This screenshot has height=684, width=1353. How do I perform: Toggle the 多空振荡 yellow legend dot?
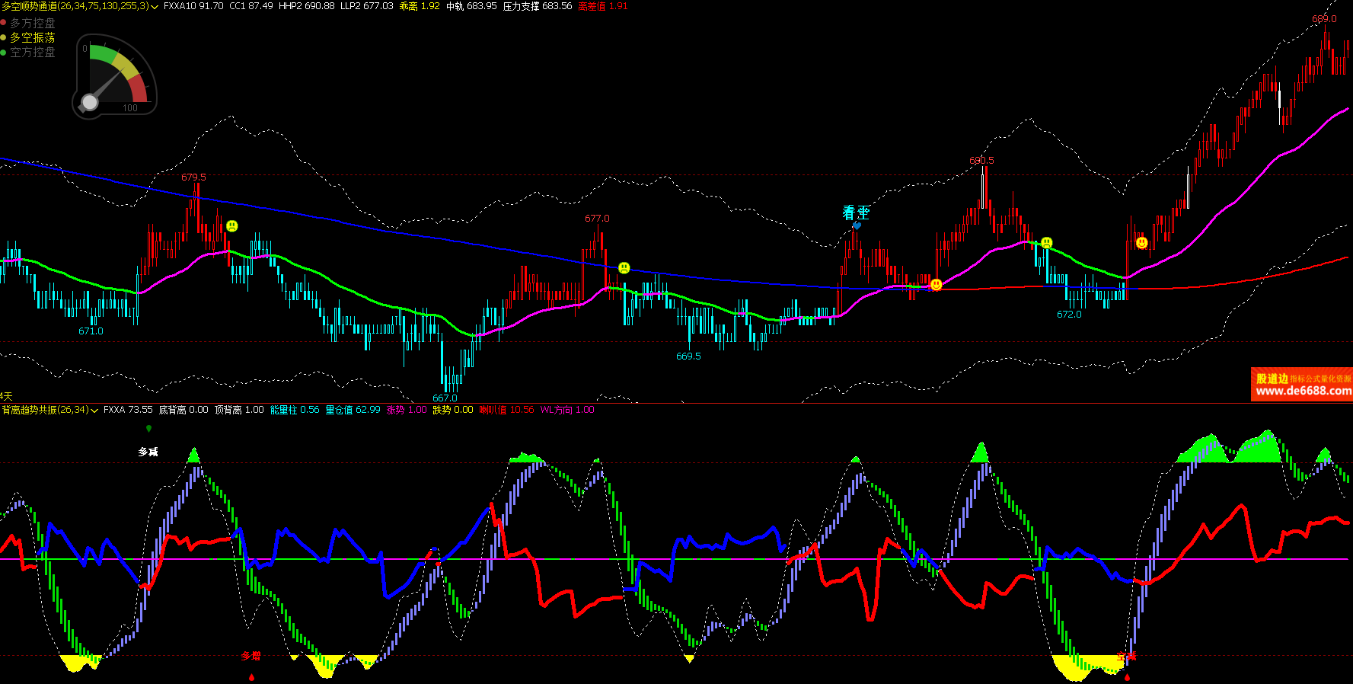(3, 37)
